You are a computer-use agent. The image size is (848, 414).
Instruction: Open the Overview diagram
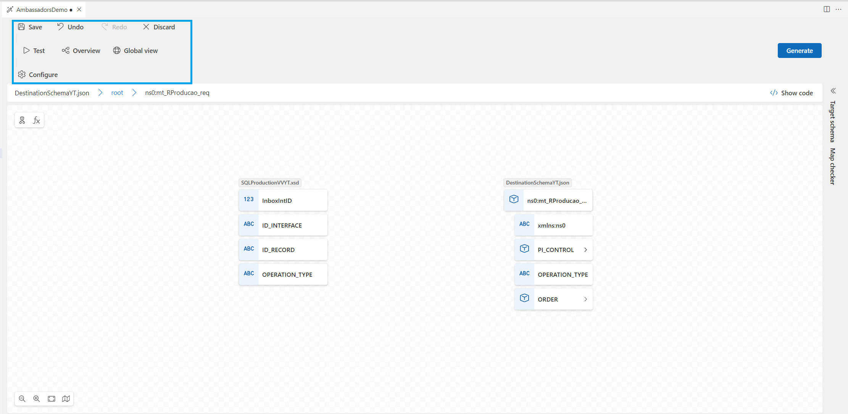pos(81,50)
